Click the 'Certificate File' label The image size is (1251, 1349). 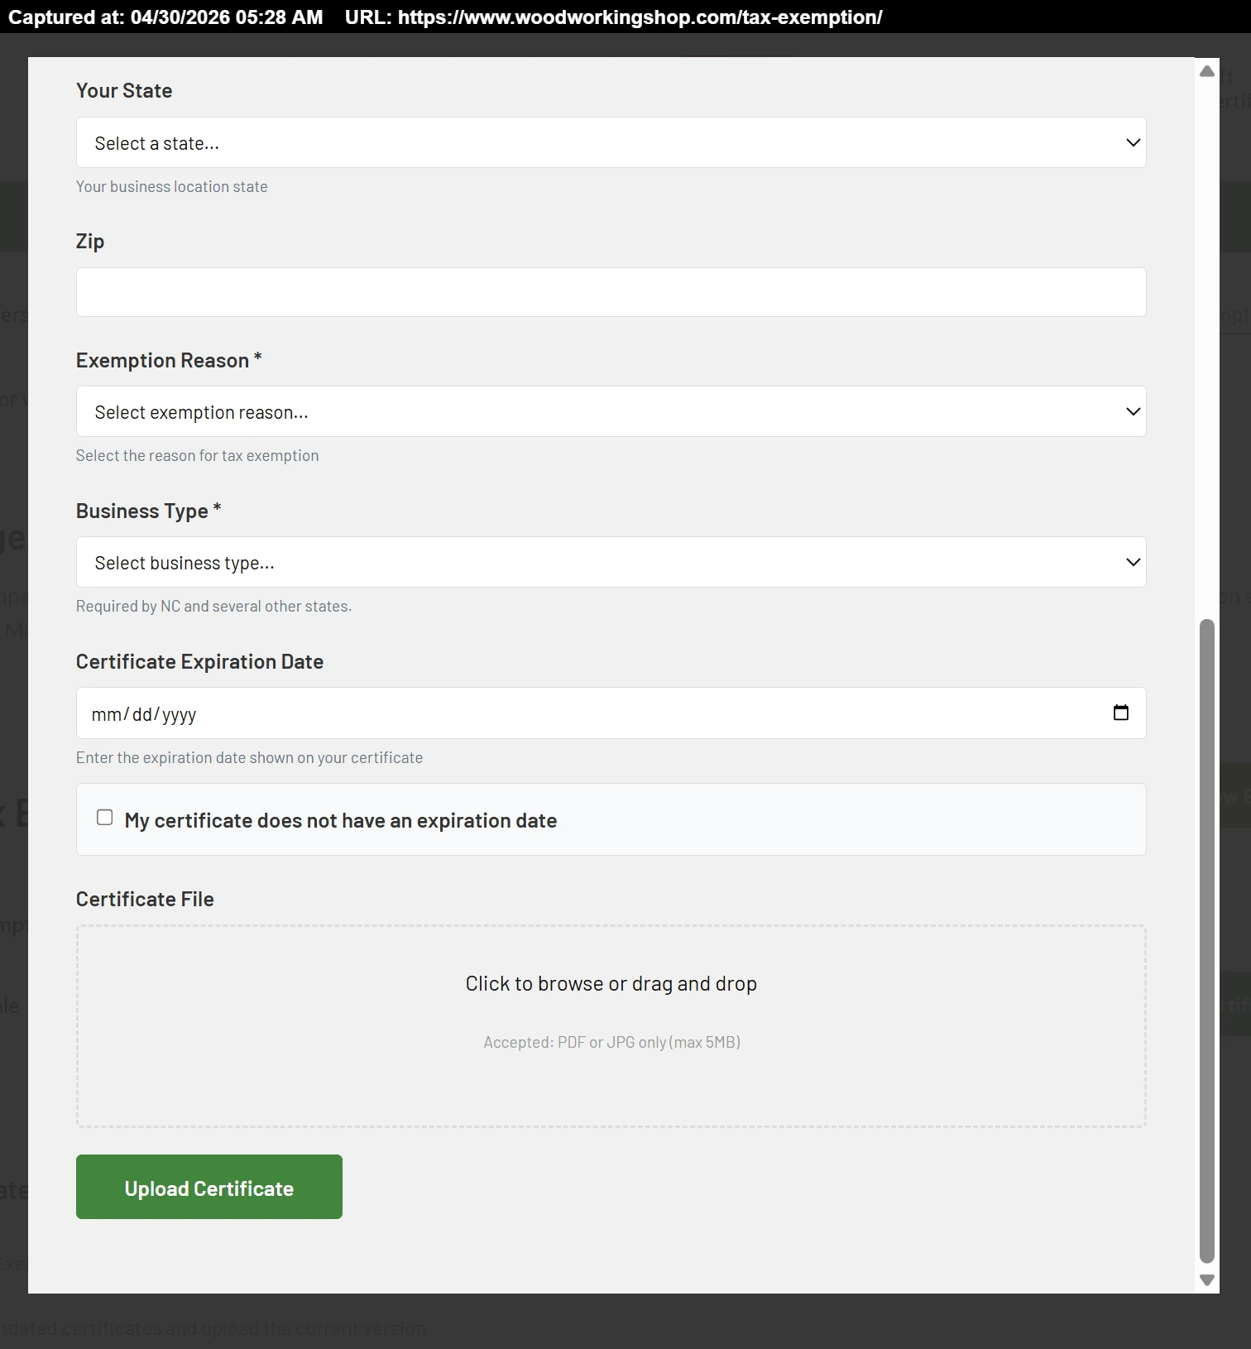click(x=145, y=899)
